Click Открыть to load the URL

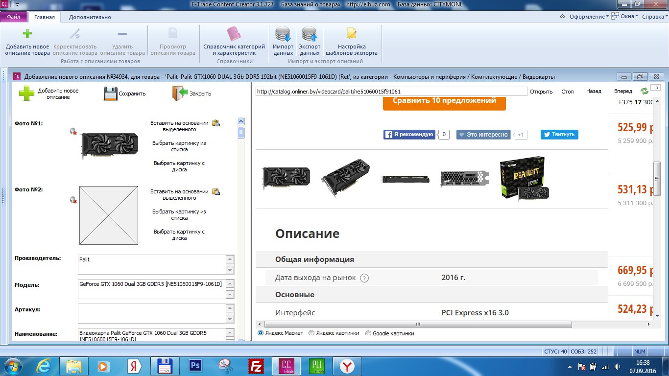[x=541, y=92]
